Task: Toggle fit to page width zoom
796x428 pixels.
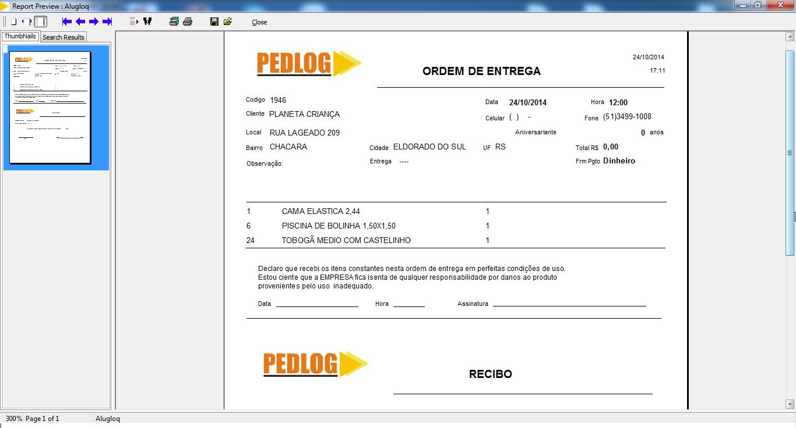Action: pos(26,22)
